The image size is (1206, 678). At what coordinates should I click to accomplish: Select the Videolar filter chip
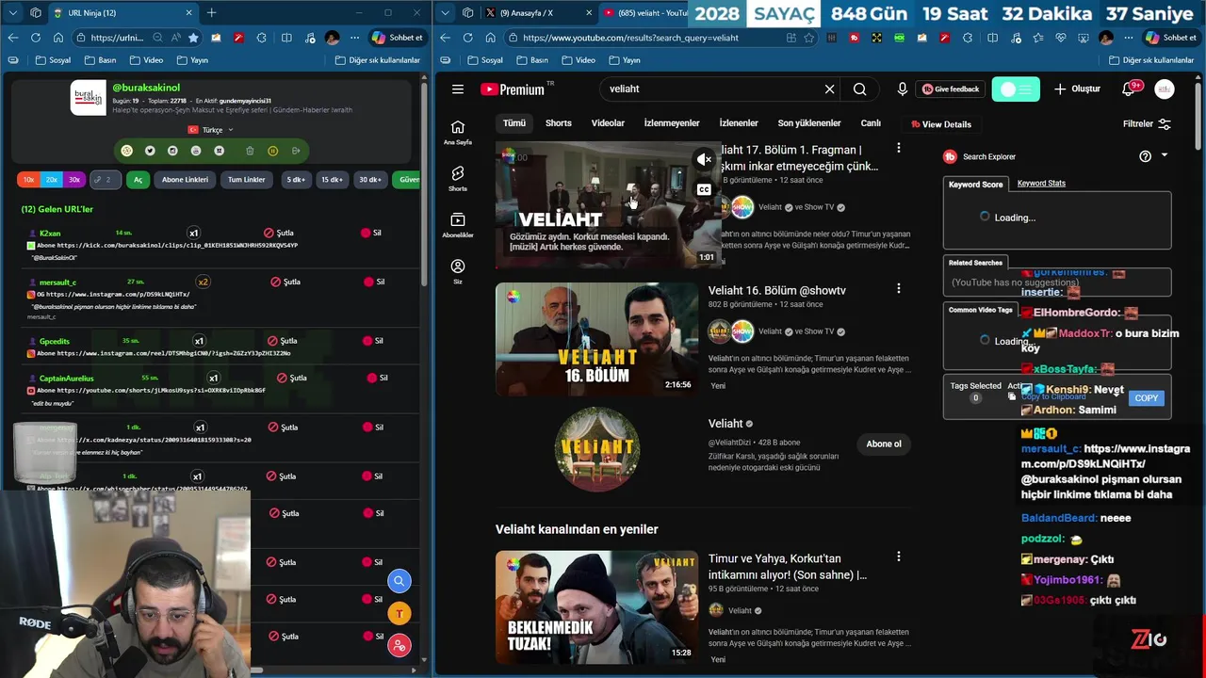coord(608,123)
